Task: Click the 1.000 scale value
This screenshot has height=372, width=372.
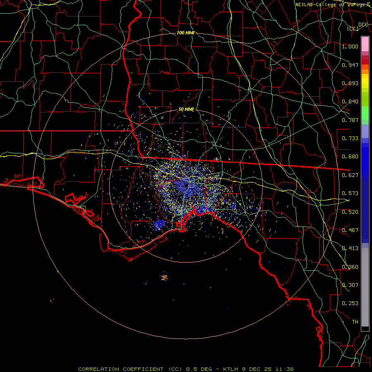Action: [x=350, y=46]
